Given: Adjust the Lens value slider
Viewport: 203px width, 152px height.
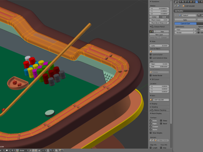Looking at the screenshot, I should (159, 46).
